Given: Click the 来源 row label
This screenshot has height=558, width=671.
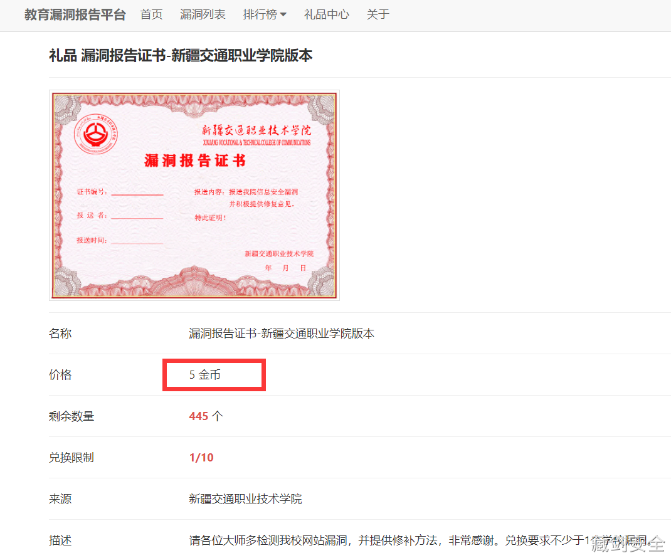Looking at the screenshot, I should [60, 499].
